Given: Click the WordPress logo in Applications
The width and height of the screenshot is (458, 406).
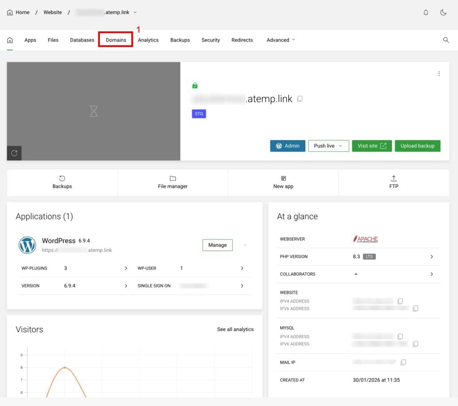Looking at the screenshot, I should point(27,245).
